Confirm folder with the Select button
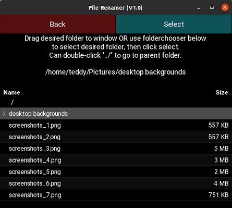The height and width of the screenshot is (208, 232). [x=174, y=24]
